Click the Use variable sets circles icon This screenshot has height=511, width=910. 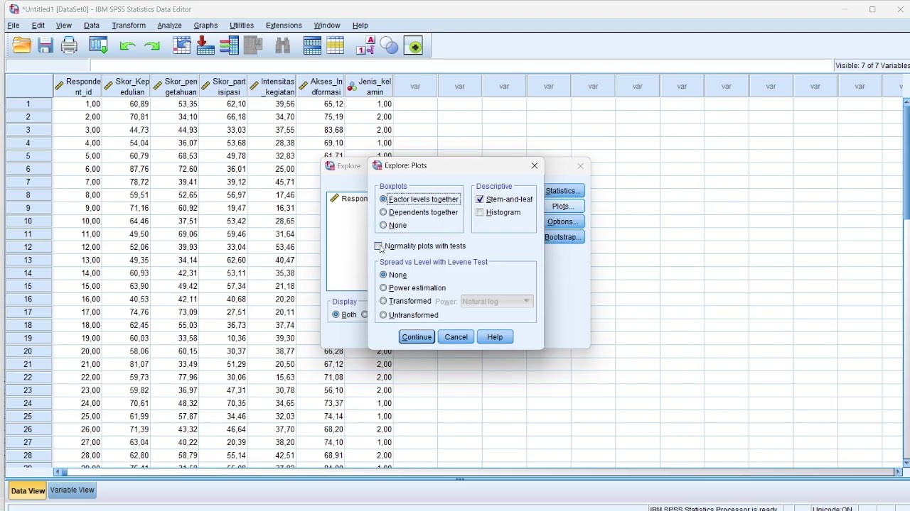(x=390, y=46)
